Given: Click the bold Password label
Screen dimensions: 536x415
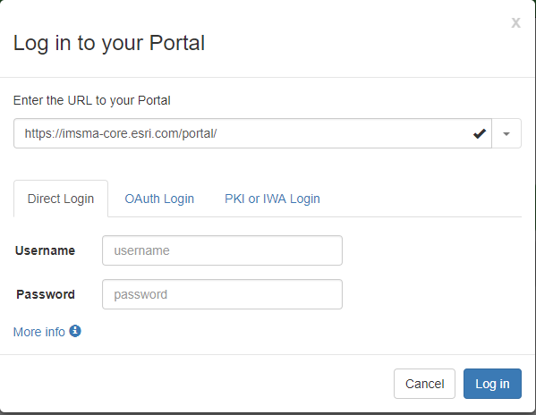Looking at the screenshot, I should coord(46,294).
